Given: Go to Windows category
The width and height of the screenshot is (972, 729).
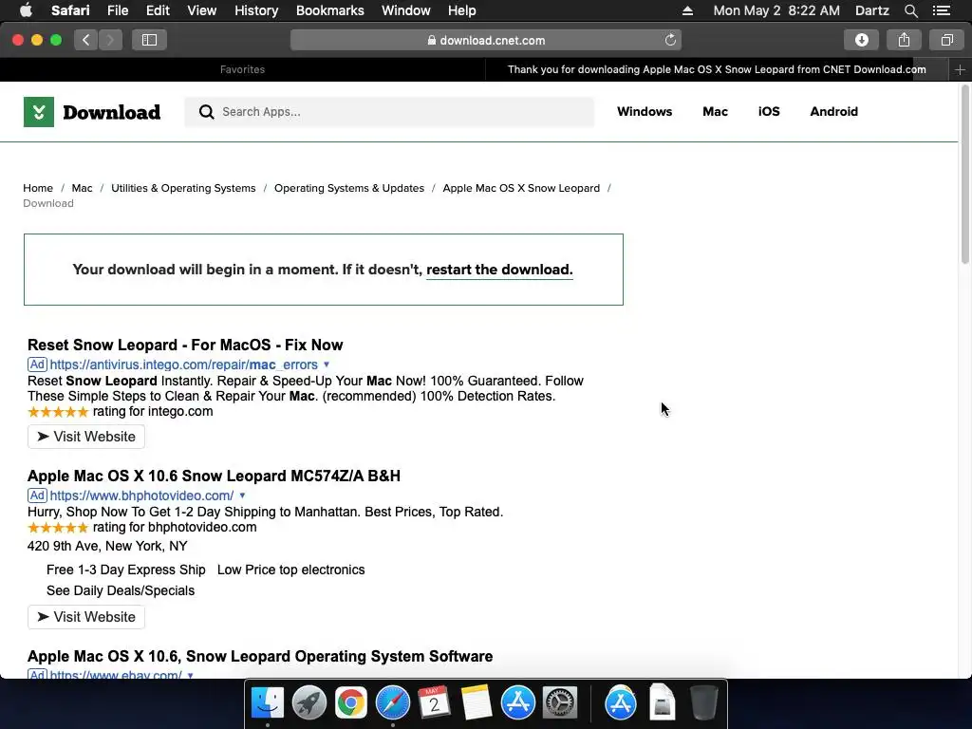Looking at the screenshot, I should pyautogui.click(x=645, y=112).
